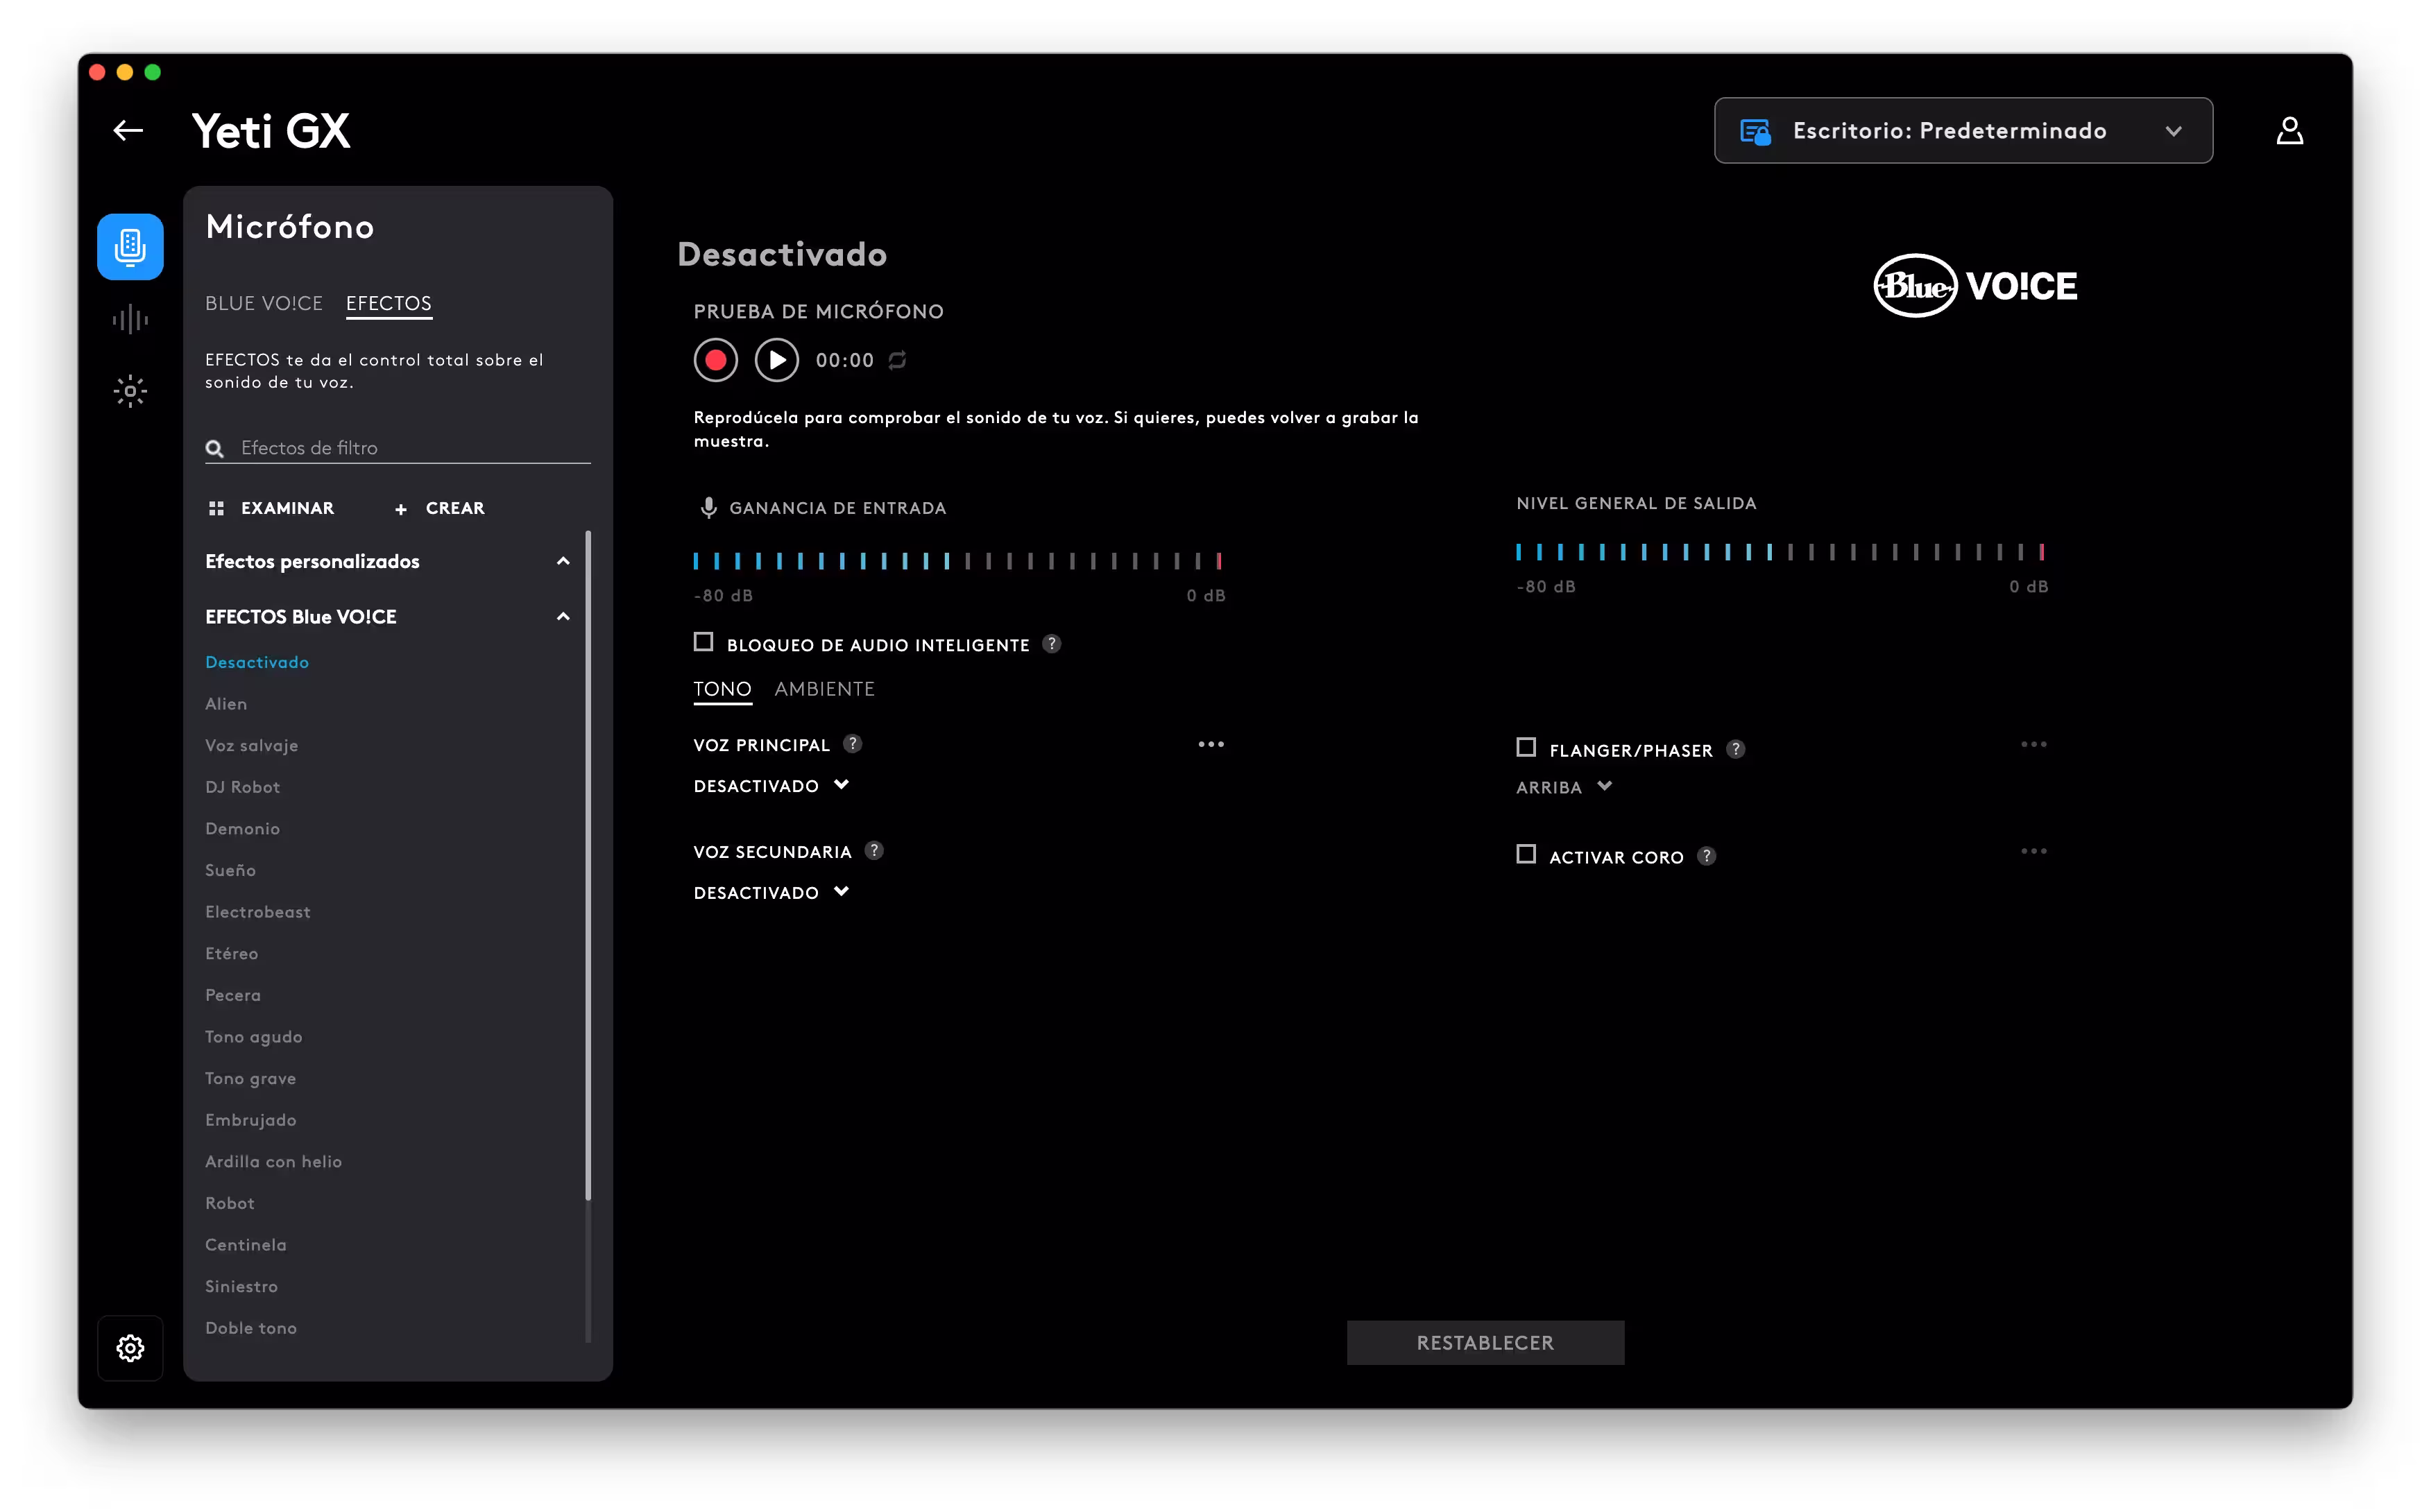Collapse the EFECTOS Blue VO!CE section
Image resolution: width=2431 pixels, height=1512 pixels.
(563, 616)
